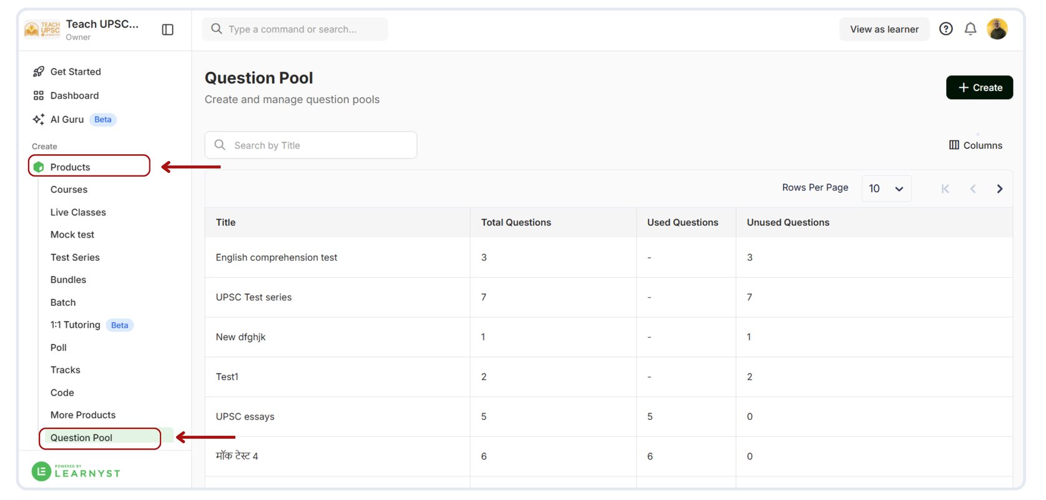This screenshot has height=500, width=1046.
Task: Click View as learner button
Action: [884, 29]
